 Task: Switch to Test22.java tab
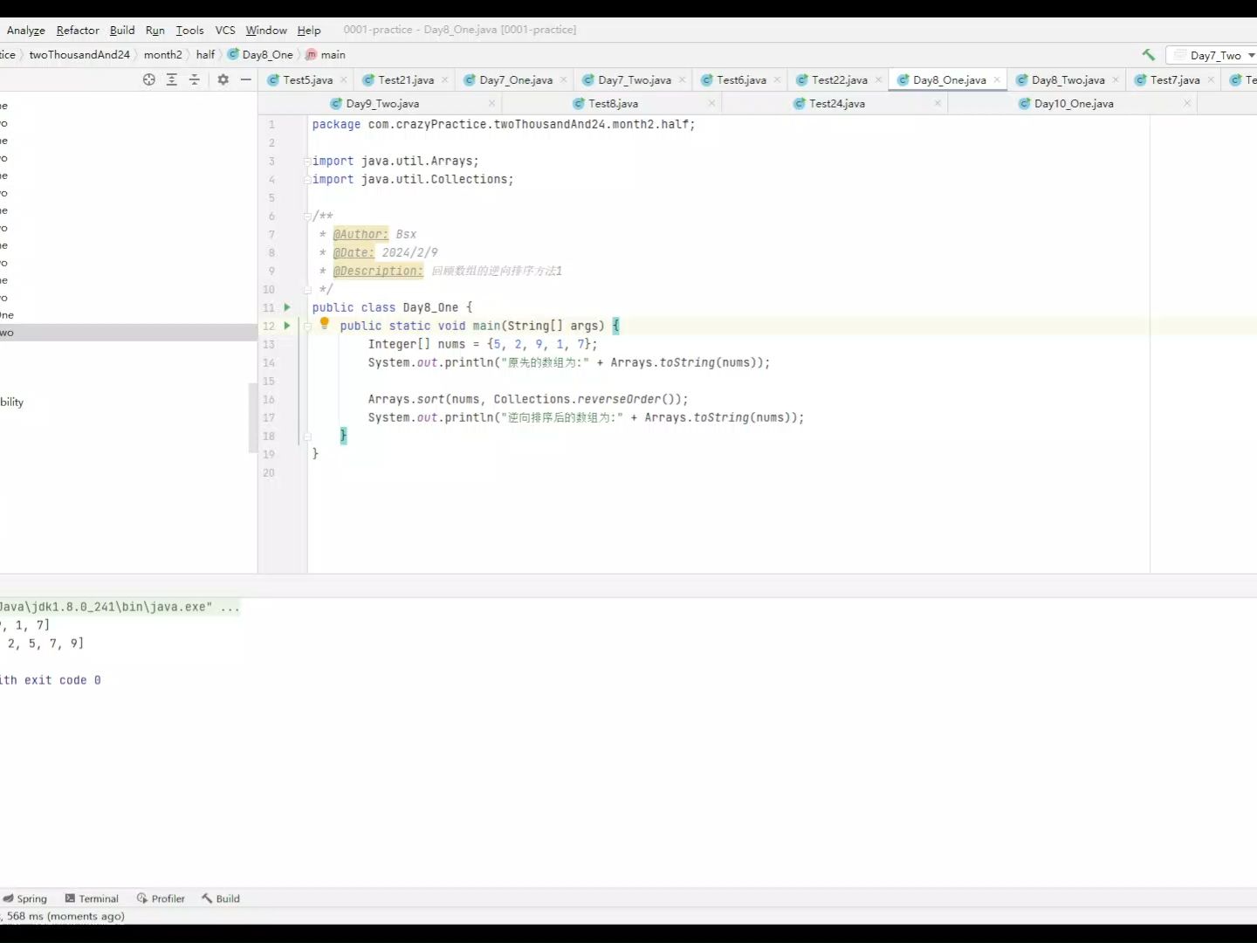(x=840, y=79)
